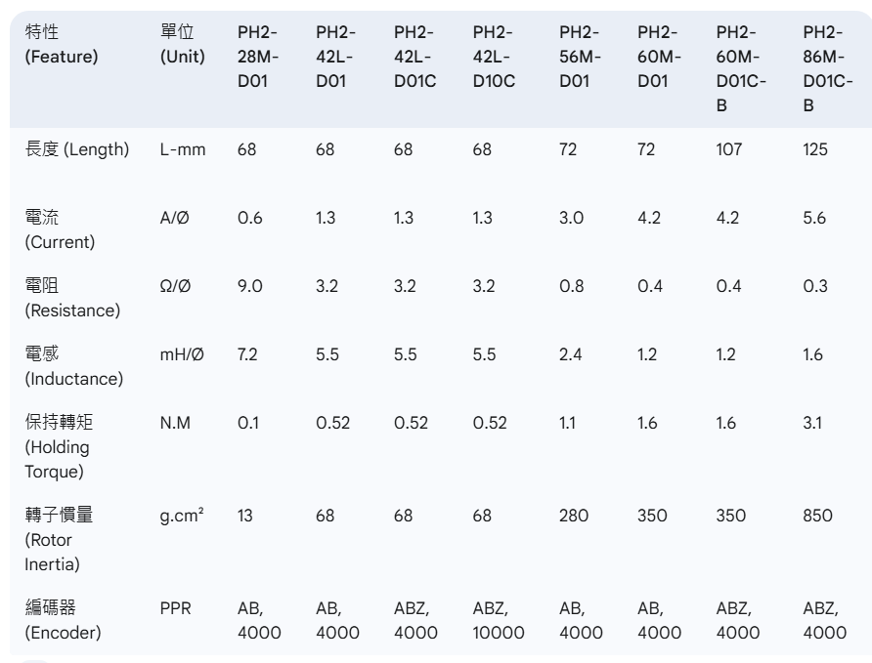The height and width of the screenshot is (663, 872).
Task: Select the 電感 (Inductance) row label
Action: pos(74,366)
